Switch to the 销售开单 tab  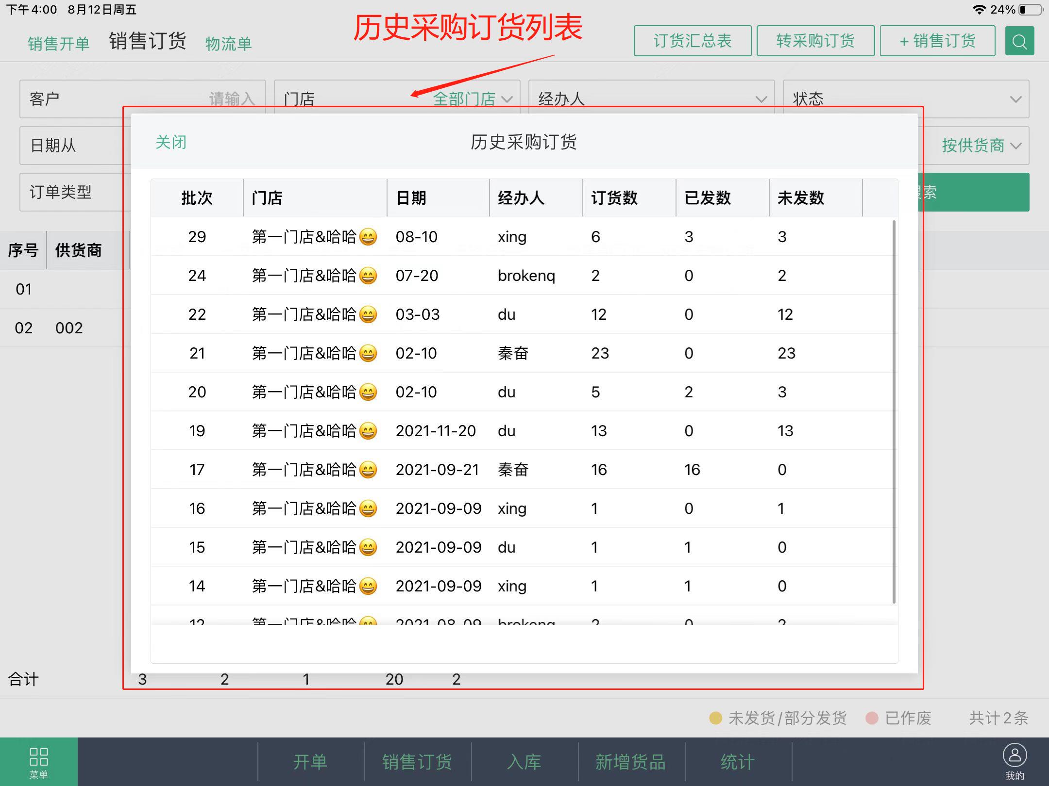tap(59, 44)
